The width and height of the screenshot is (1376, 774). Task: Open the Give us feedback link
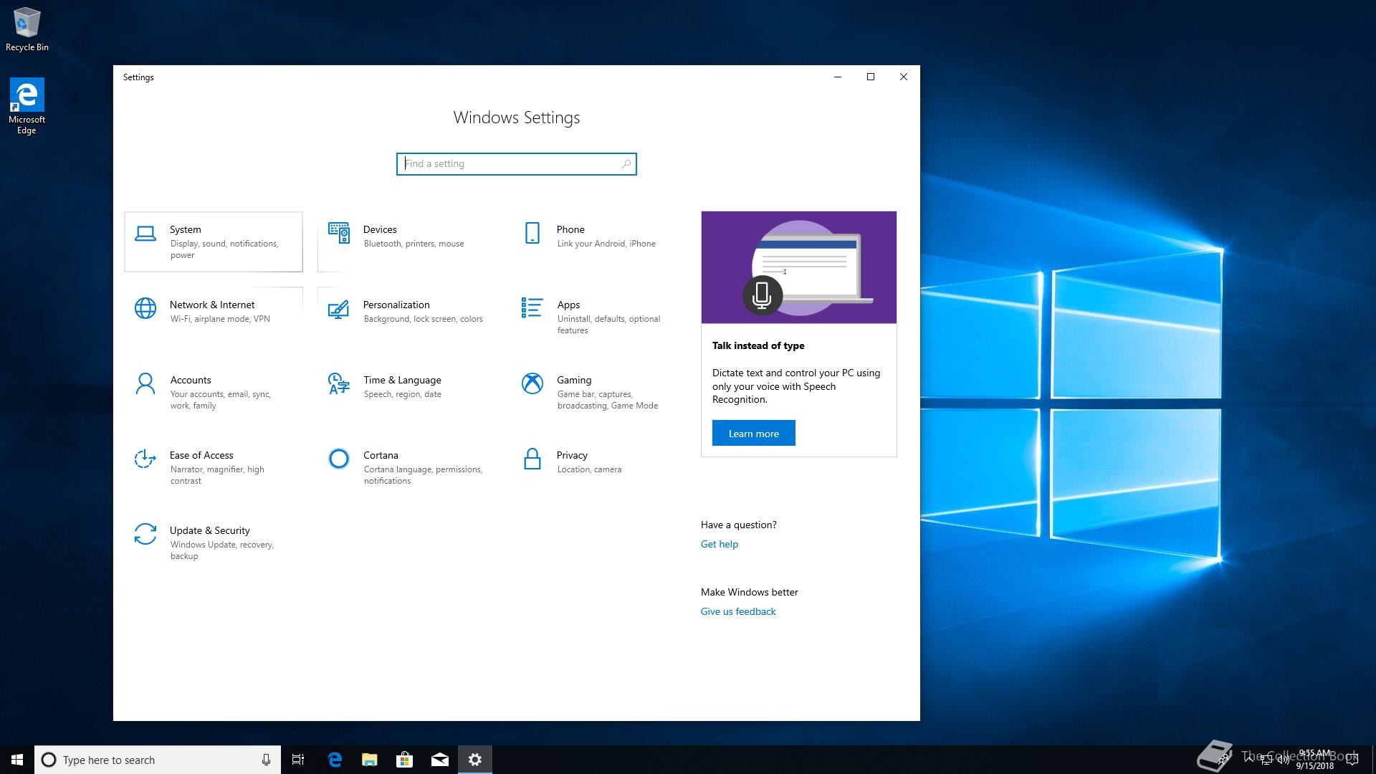(737, 611)
